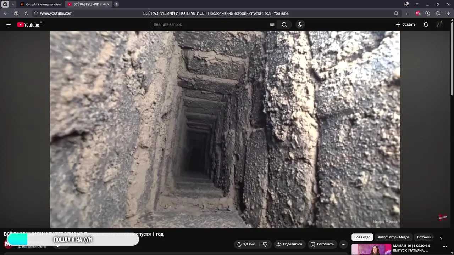Open browser downloads
454x255 pixels.
coord(448,13)
